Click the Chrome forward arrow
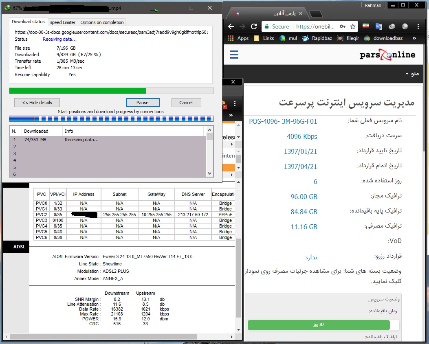This screenshot has width=429, height=344. tap(242, 26)
